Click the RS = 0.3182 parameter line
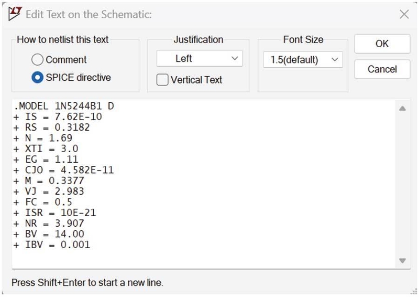 (x=52, y=128)
